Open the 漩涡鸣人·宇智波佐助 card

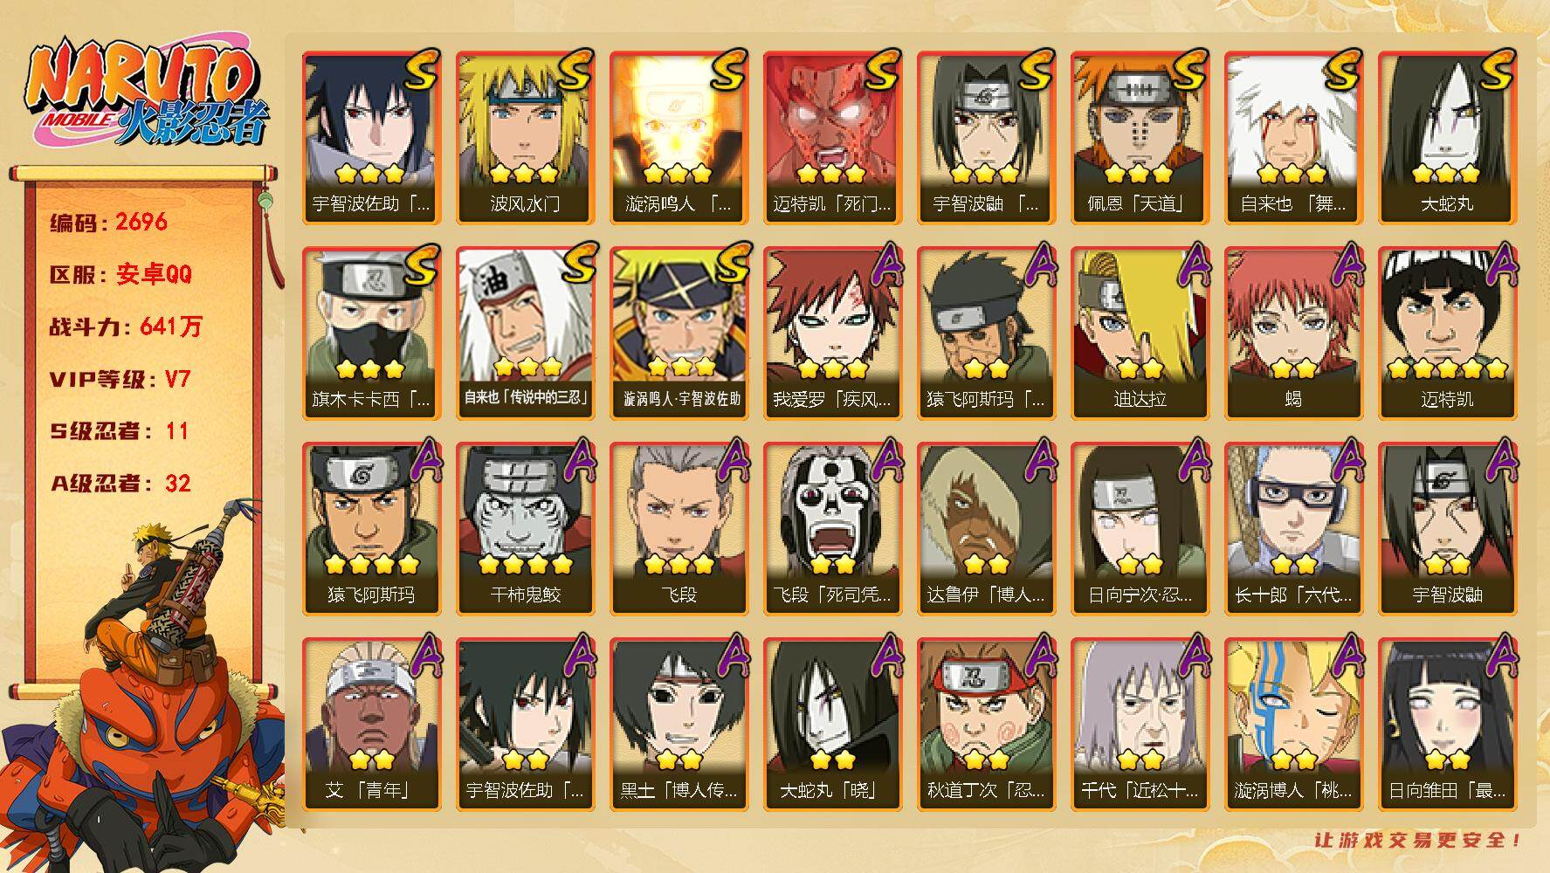(x=679, y=333)
